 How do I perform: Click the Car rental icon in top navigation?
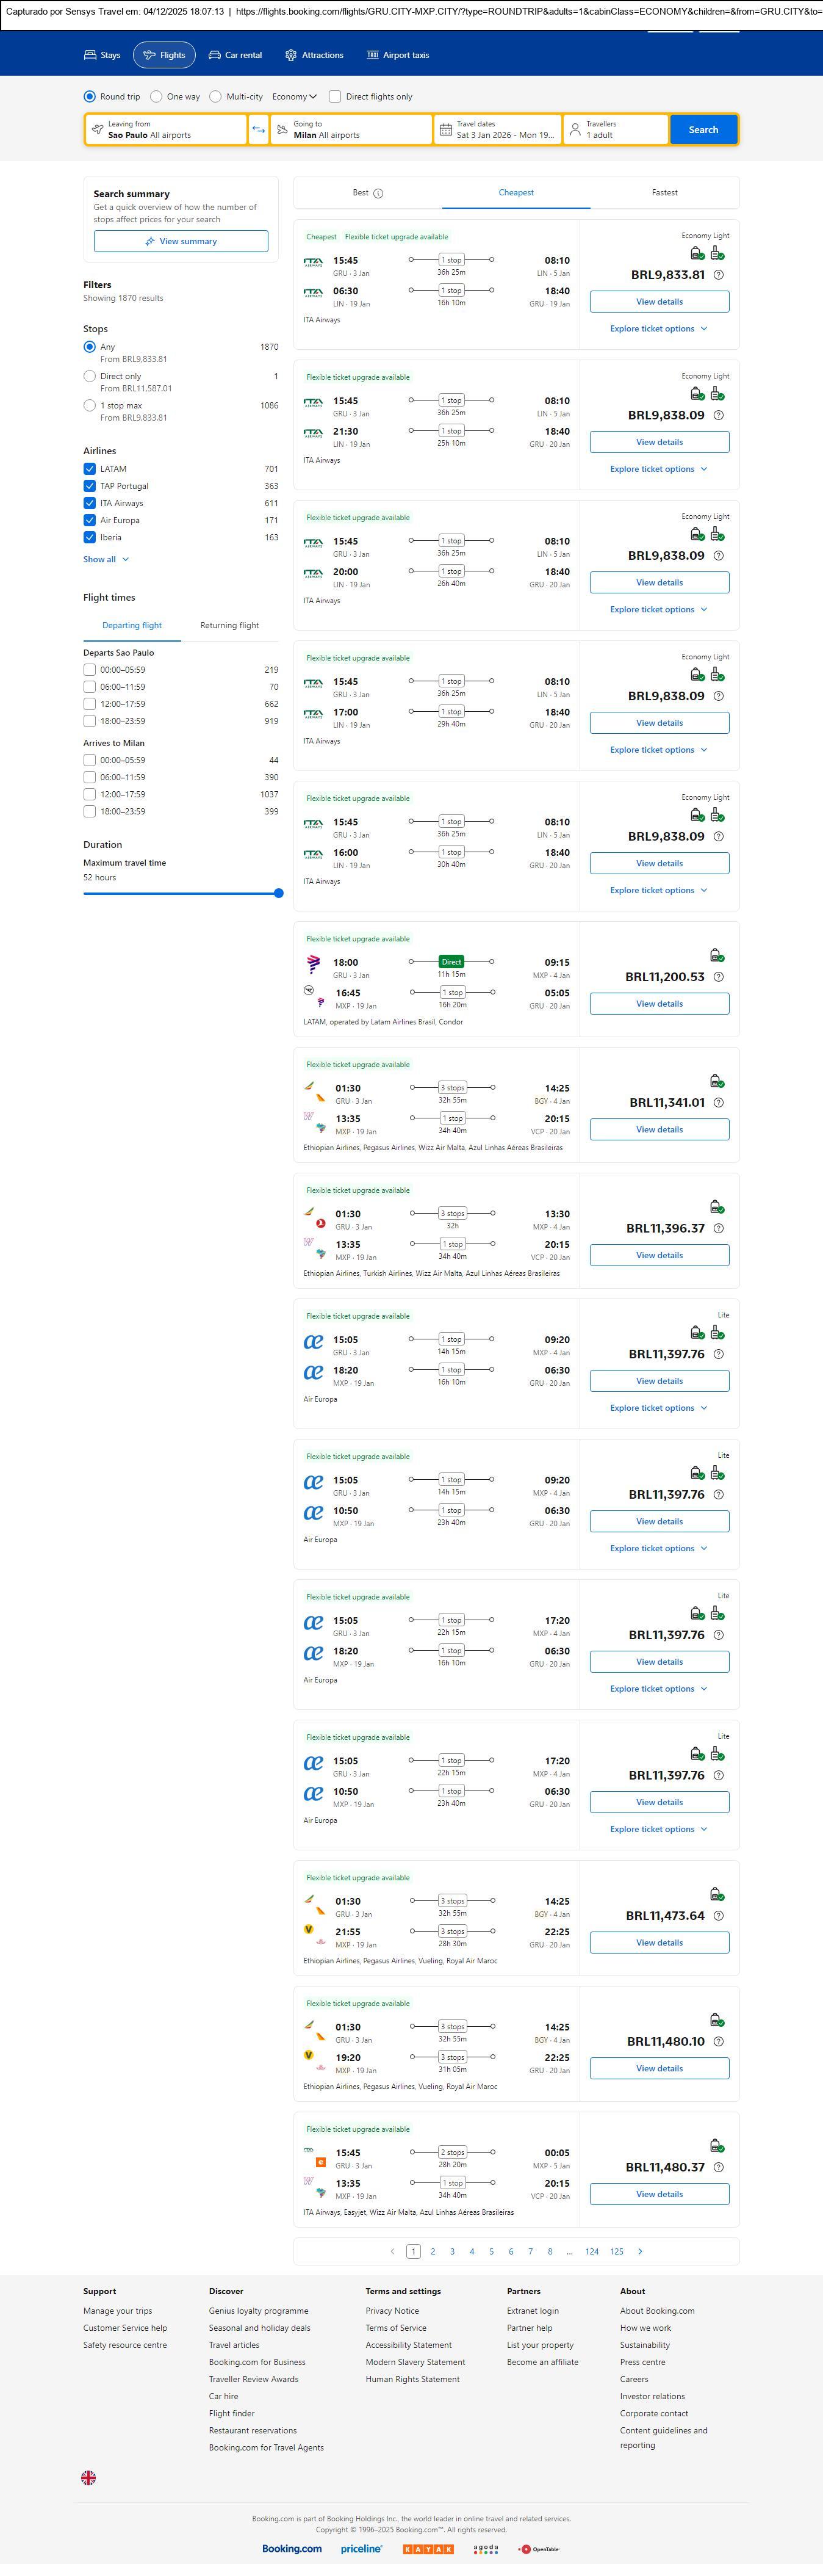214,56
